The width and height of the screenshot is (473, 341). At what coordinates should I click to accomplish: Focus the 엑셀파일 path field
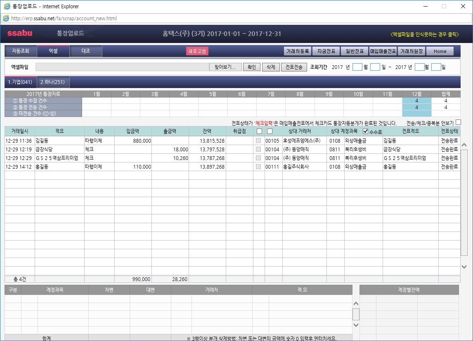tap(123, 67)
